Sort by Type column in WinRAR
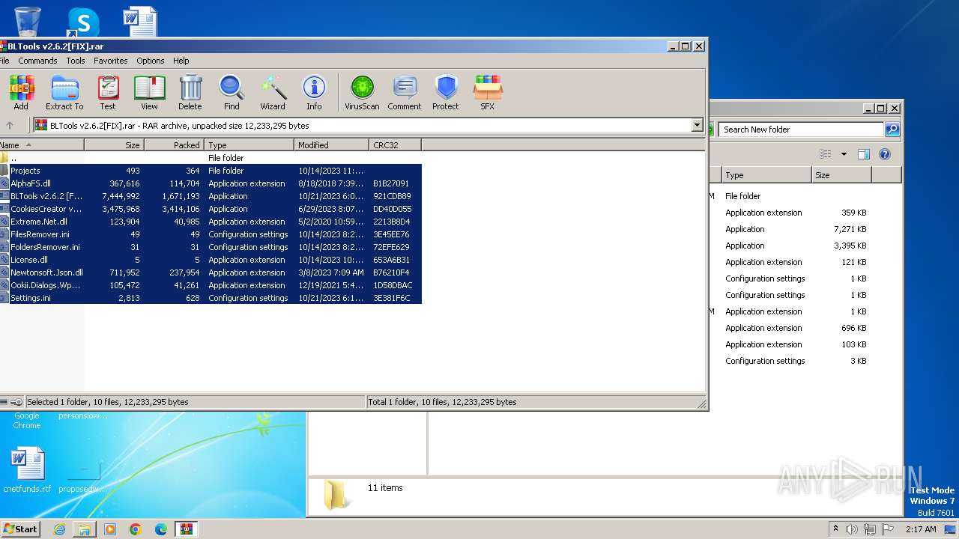The width and height of the screenshot is (959, 539). point(249,145)
